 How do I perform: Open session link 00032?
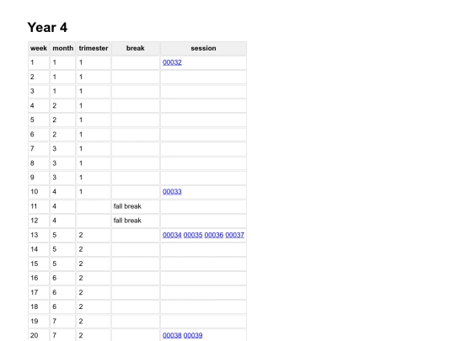[172, 62]
